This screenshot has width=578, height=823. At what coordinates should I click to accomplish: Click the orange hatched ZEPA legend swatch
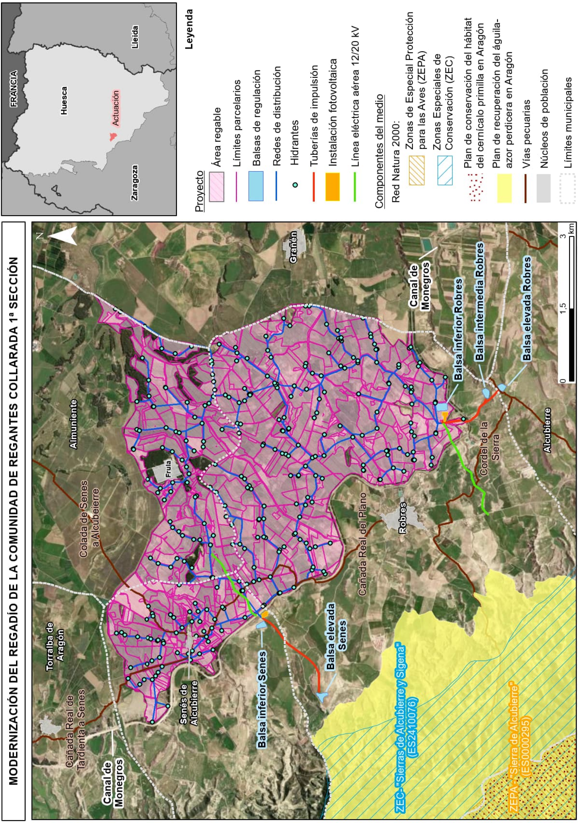(416, 170)
